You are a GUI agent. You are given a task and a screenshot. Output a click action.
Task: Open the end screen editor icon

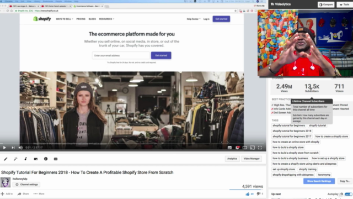click(35, 159)
